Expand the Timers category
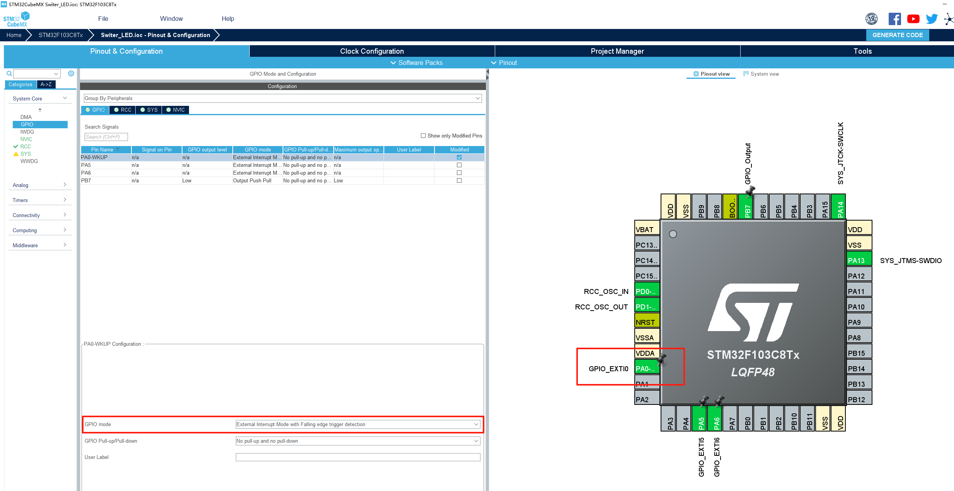This screenshot has width=954, height=491. point(39,200)
